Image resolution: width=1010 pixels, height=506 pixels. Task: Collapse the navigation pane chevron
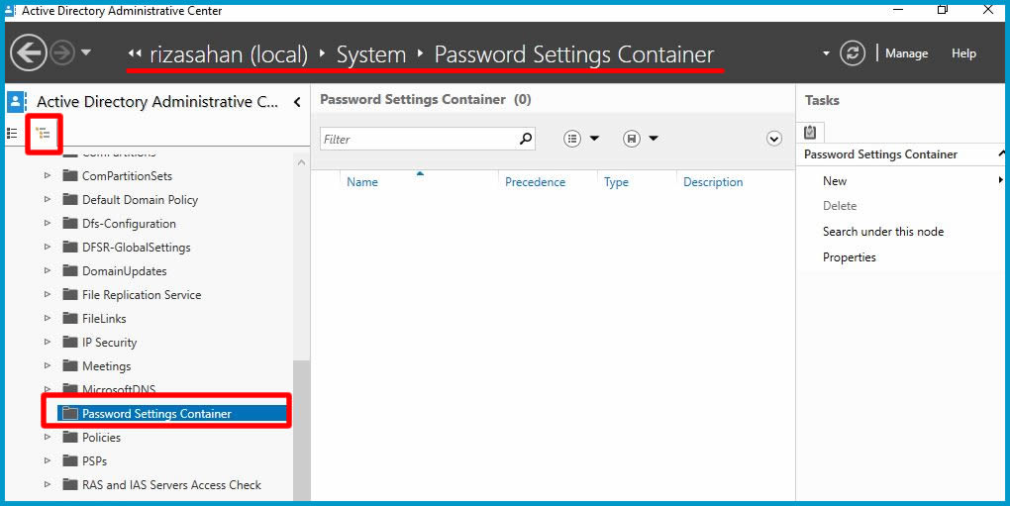click(297, 102)
